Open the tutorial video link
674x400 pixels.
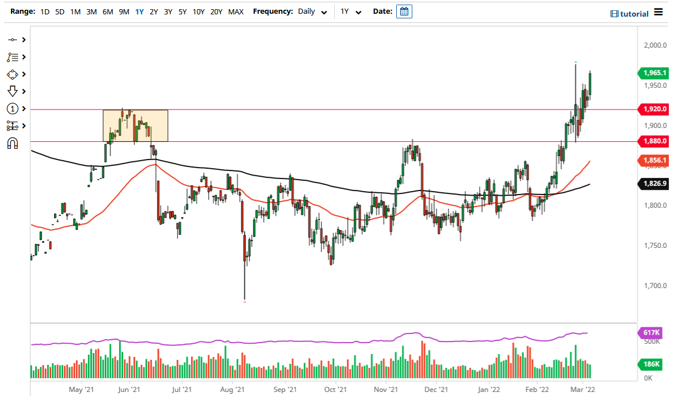click(629, 14)
